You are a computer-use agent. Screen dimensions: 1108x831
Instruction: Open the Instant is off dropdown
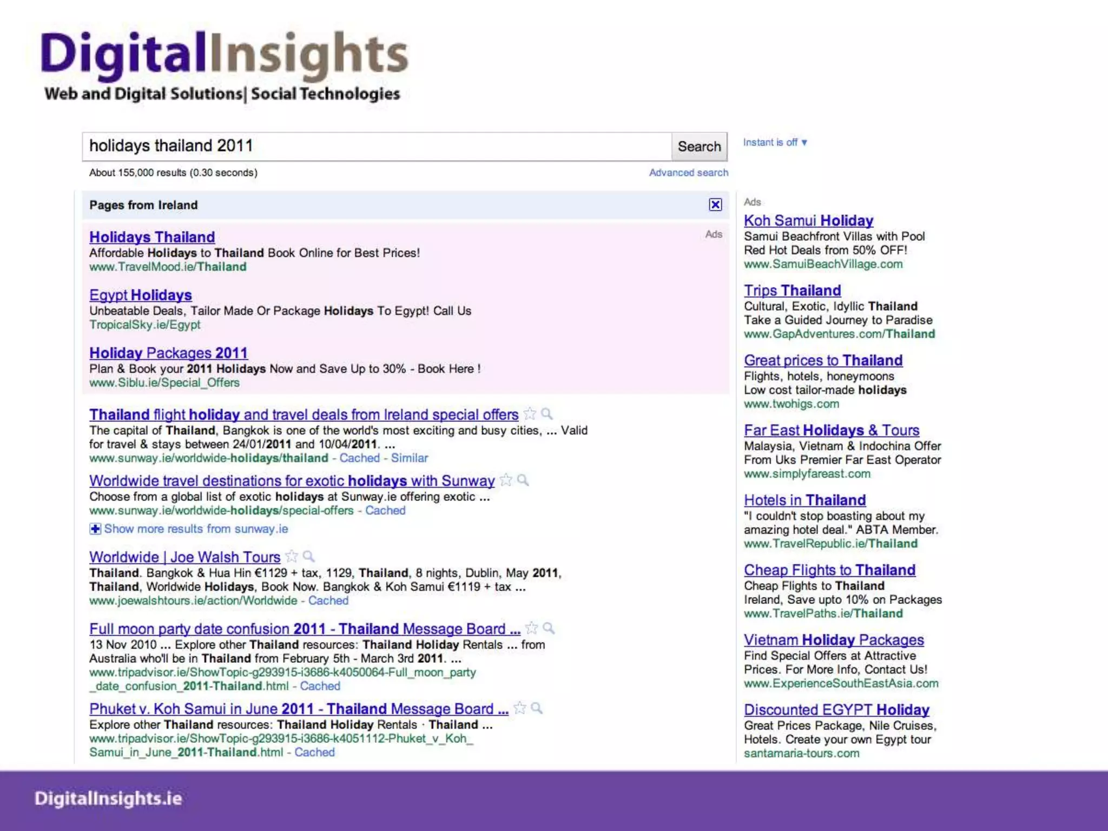[775, 142]
